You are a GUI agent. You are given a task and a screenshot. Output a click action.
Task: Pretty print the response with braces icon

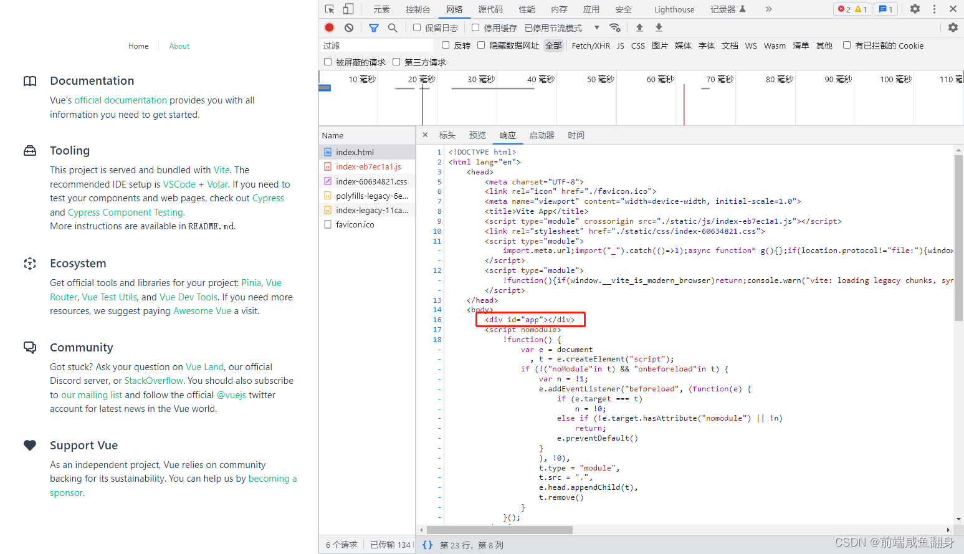tap(427, 545)
